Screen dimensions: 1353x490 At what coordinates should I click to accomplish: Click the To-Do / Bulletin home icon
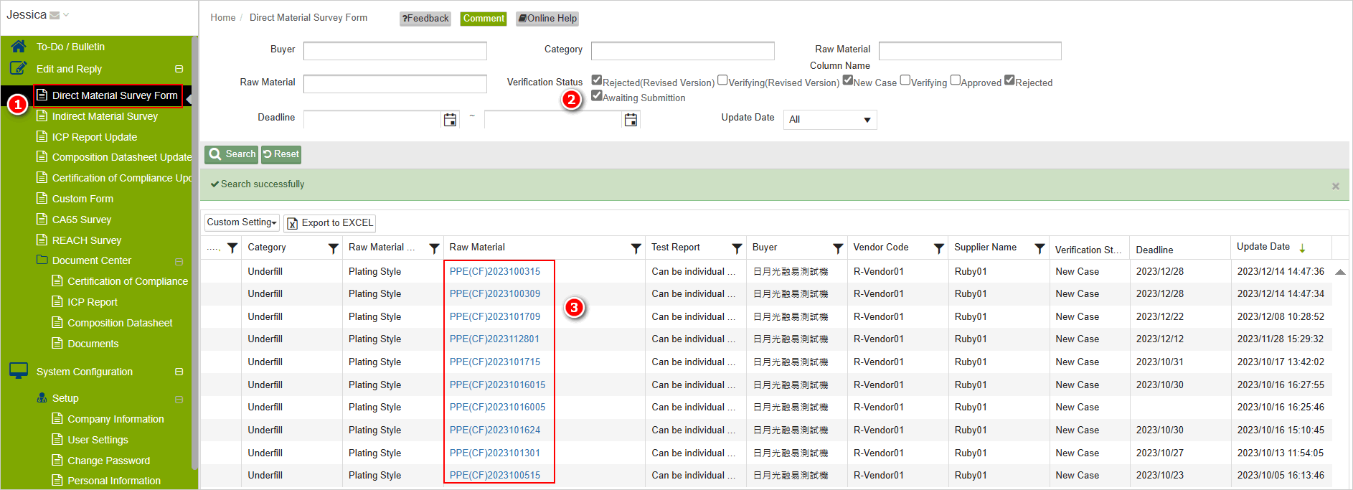point(19,47)
